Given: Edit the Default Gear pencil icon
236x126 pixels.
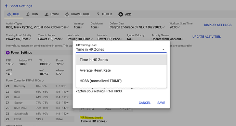Looking at the screenshot, I should (x=164, y=28).
